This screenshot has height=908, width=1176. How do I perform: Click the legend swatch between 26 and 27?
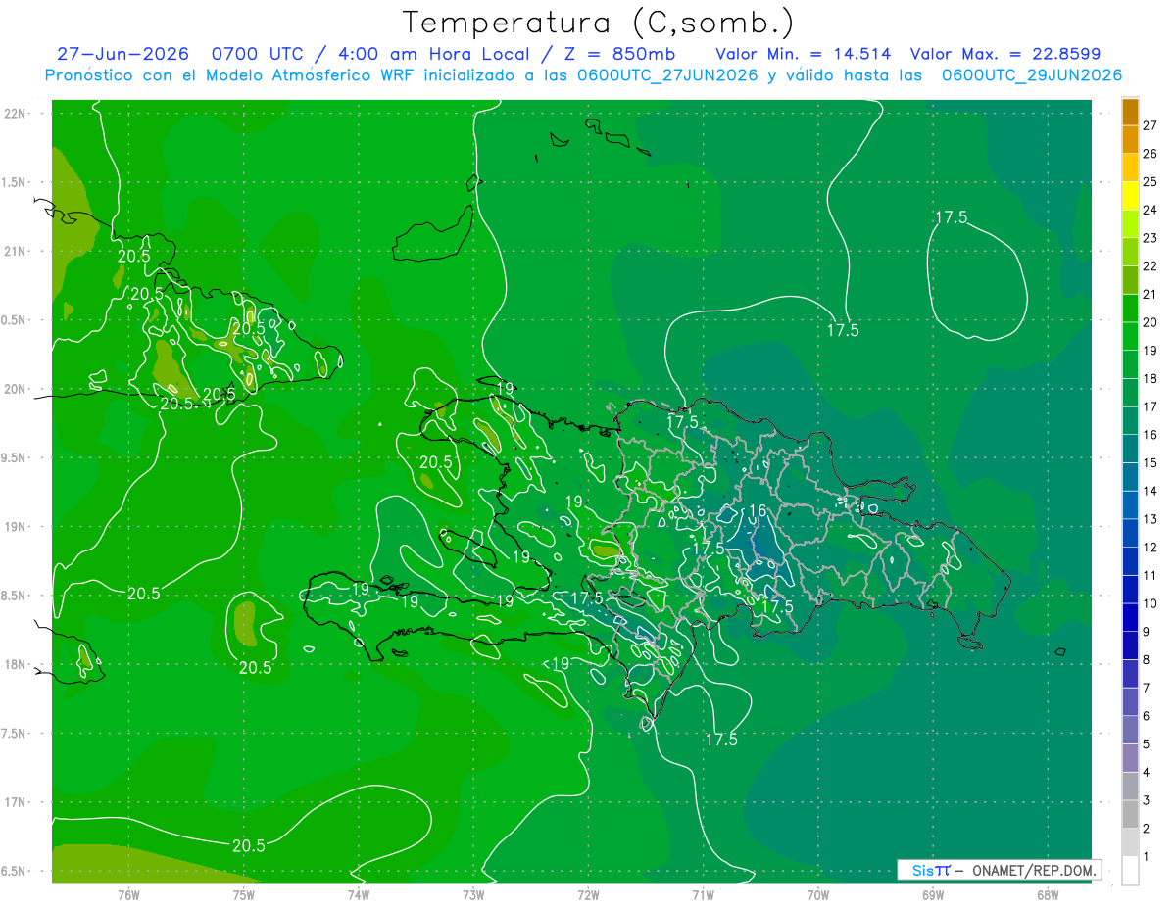point(1130,140)
